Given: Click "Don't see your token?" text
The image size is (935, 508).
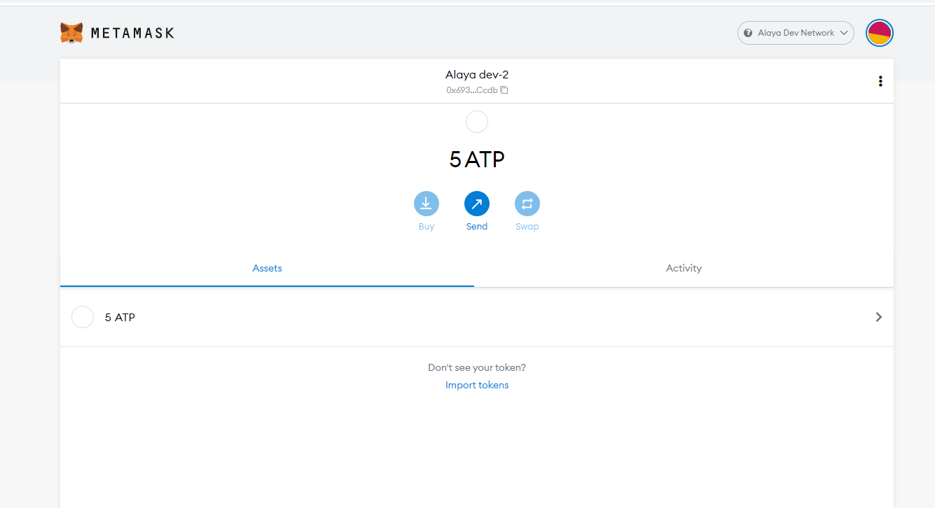Looking at the screenshot, I should pyautogui.click(x=477, y=367).
